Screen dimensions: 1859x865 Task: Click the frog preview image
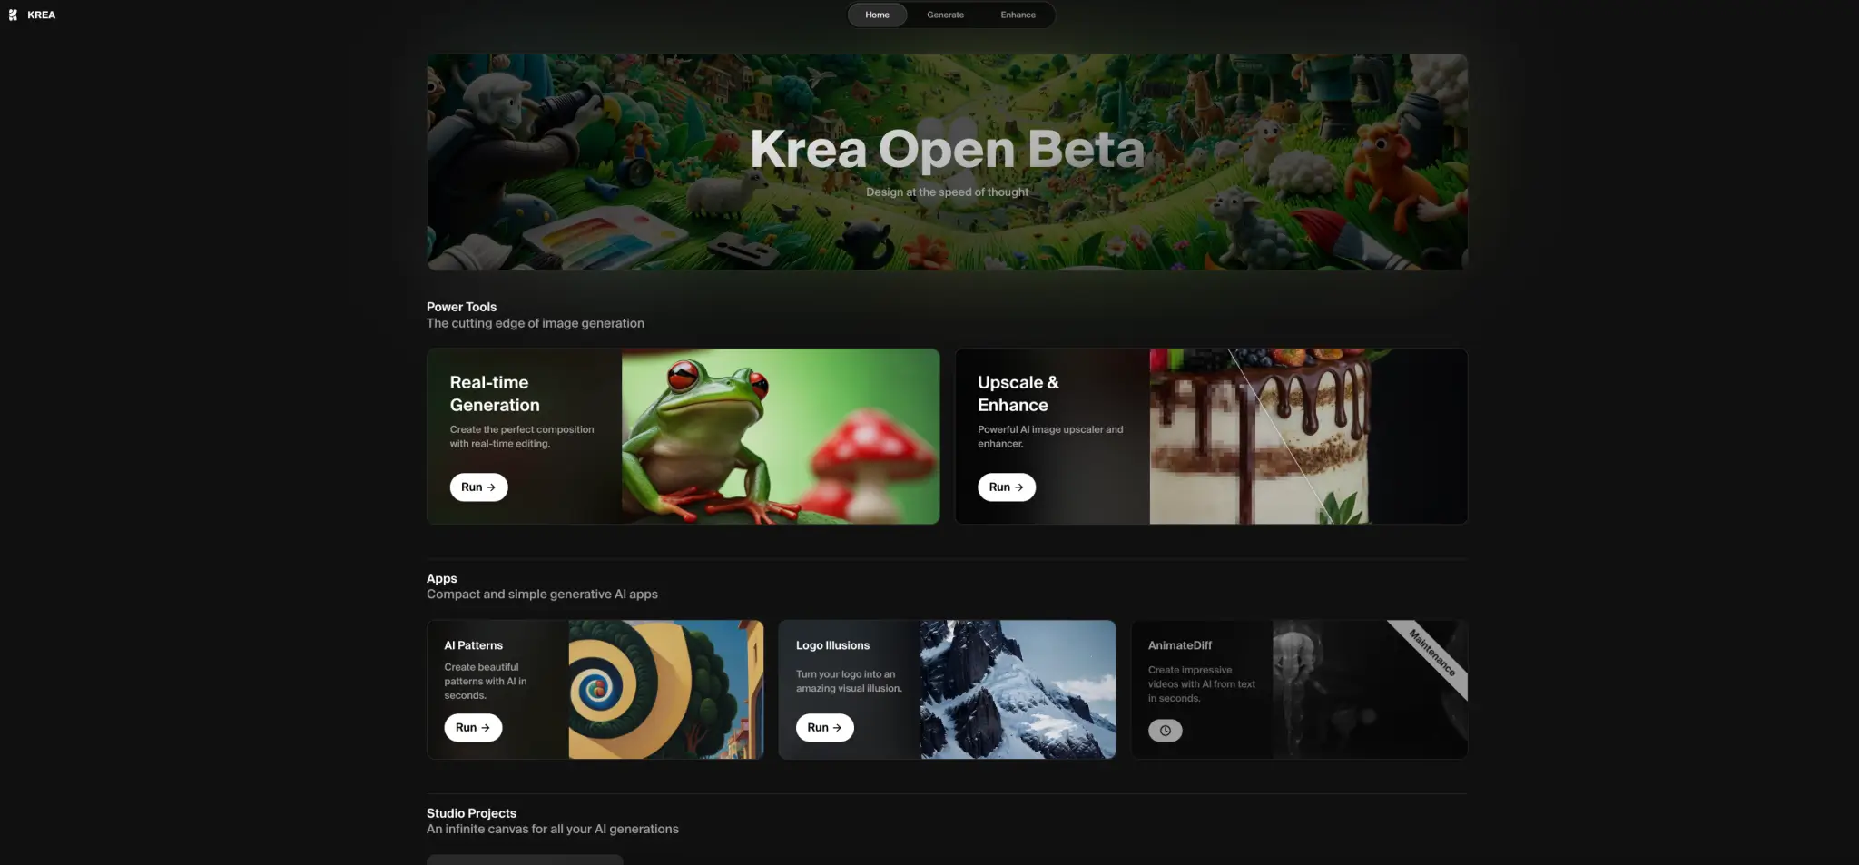[781, 437]
